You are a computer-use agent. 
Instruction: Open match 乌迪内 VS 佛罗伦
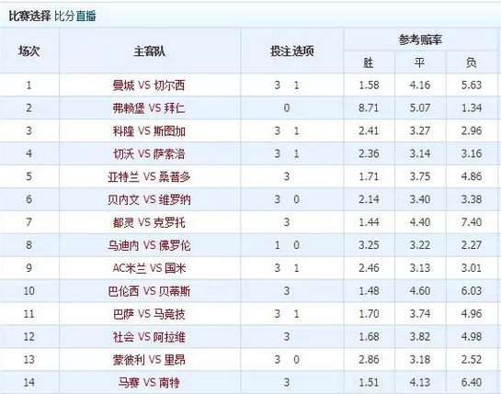(149, 245)
